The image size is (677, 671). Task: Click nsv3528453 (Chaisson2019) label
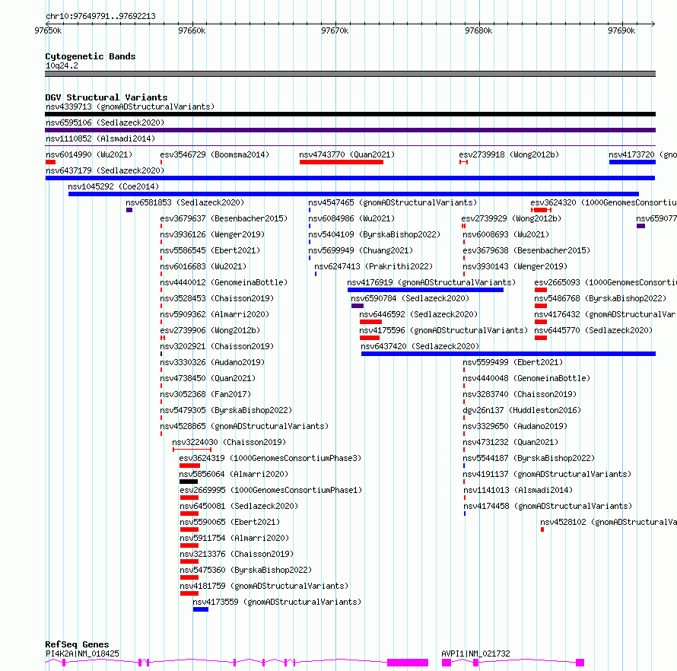217,298
